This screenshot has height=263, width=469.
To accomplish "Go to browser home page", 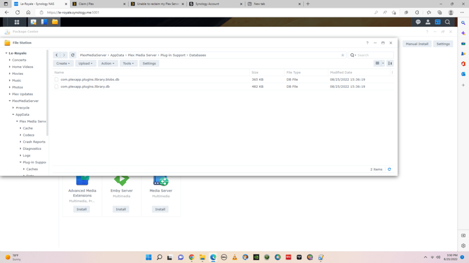I will [28, 12].
